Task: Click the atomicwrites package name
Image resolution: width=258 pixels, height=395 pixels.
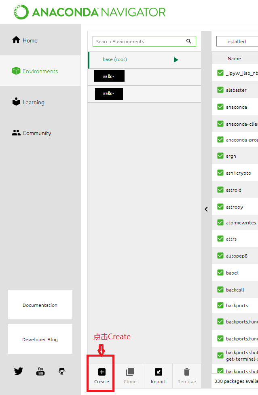Action: click(x=241, y=223)
